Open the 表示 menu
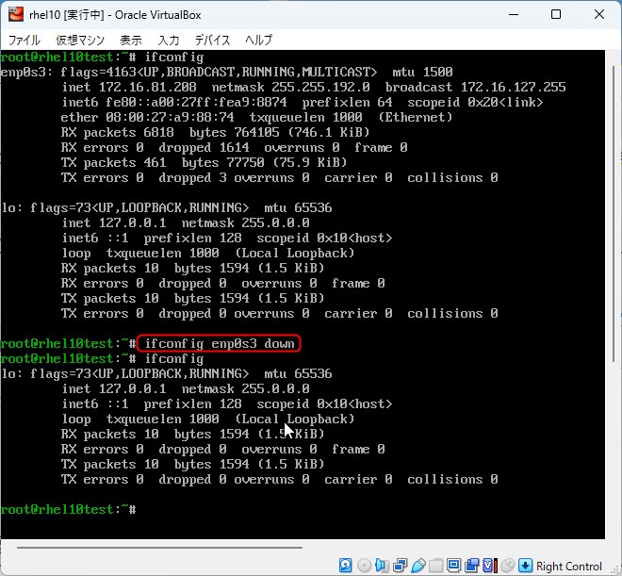This screenshot has width=622, height=576. pyautogui.click(x=131, y=41)
